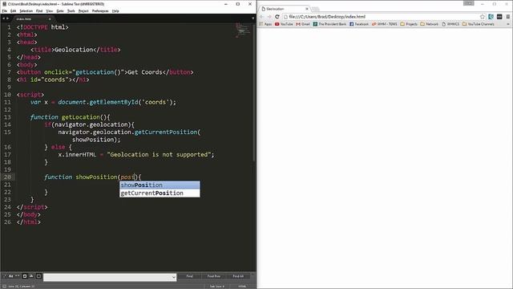Open the WHMCS bookmark

click(x=450, y=24)
